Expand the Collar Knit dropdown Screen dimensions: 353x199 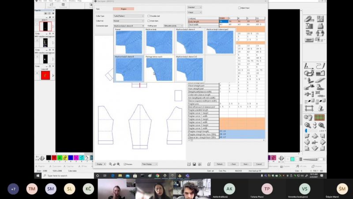pyautogui.click(x=128, y=21)
